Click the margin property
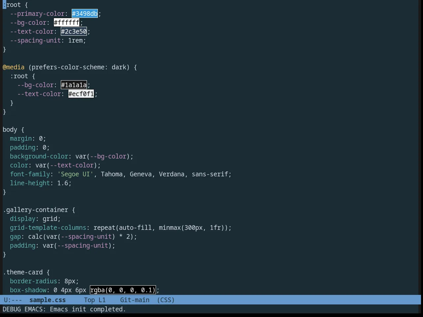423x317 pixels. pos(21,138)
